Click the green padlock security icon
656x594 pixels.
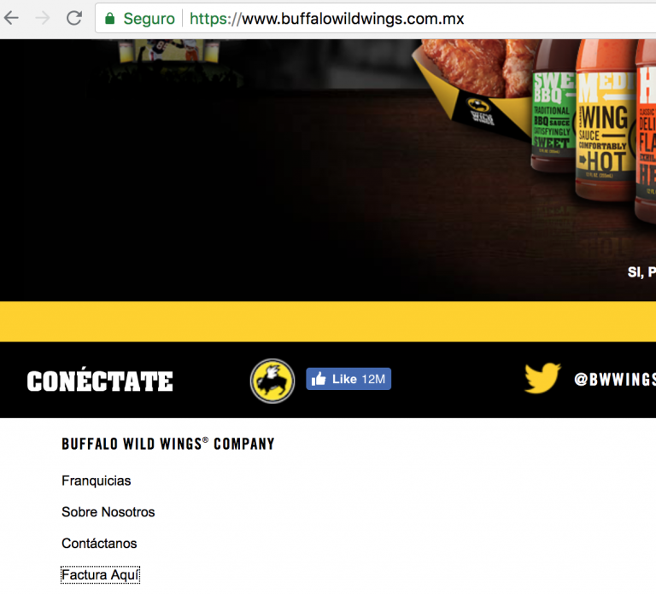click(x=109, y=19)
